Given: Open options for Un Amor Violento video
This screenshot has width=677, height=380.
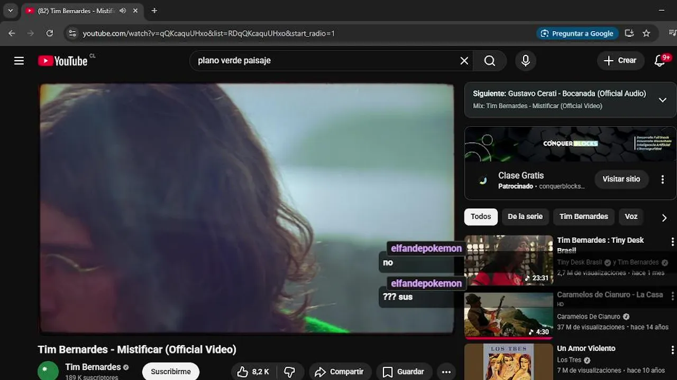Looking at the screenshot, I should point(672,350).
